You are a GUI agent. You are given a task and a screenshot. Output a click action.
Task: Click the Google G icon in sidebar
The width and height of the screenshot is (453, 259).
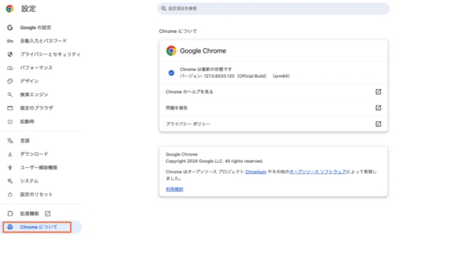(x=10, y=27)
